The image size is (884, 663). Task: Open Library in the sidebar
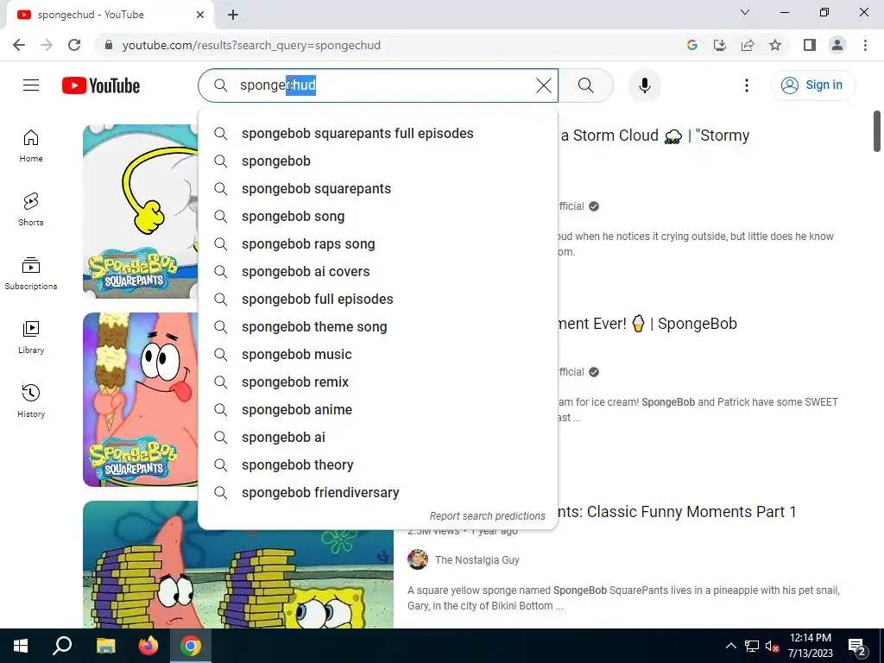click(x=31, y=338)
